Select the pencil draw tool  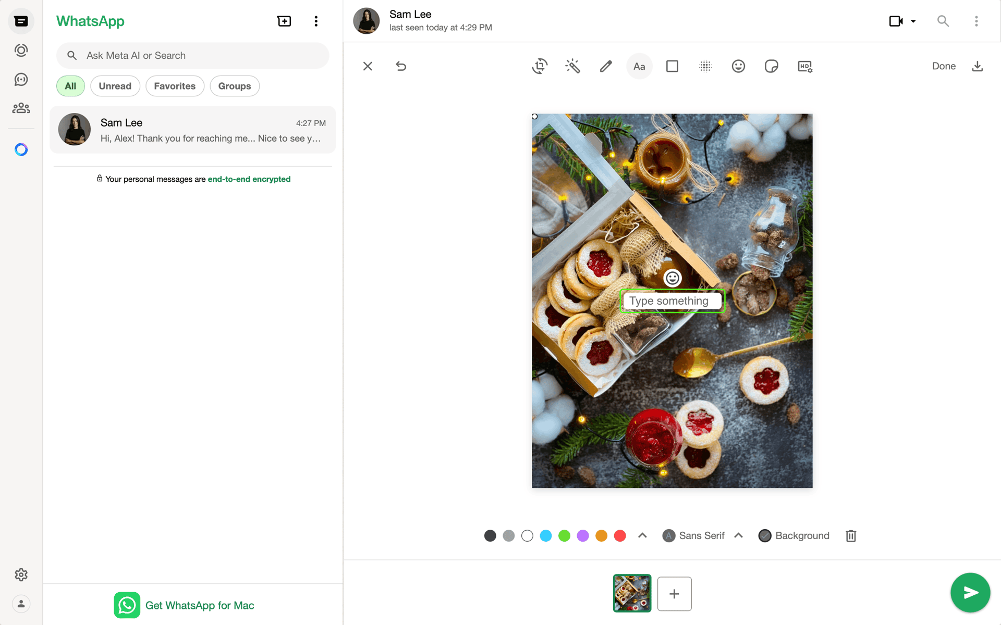606,66
